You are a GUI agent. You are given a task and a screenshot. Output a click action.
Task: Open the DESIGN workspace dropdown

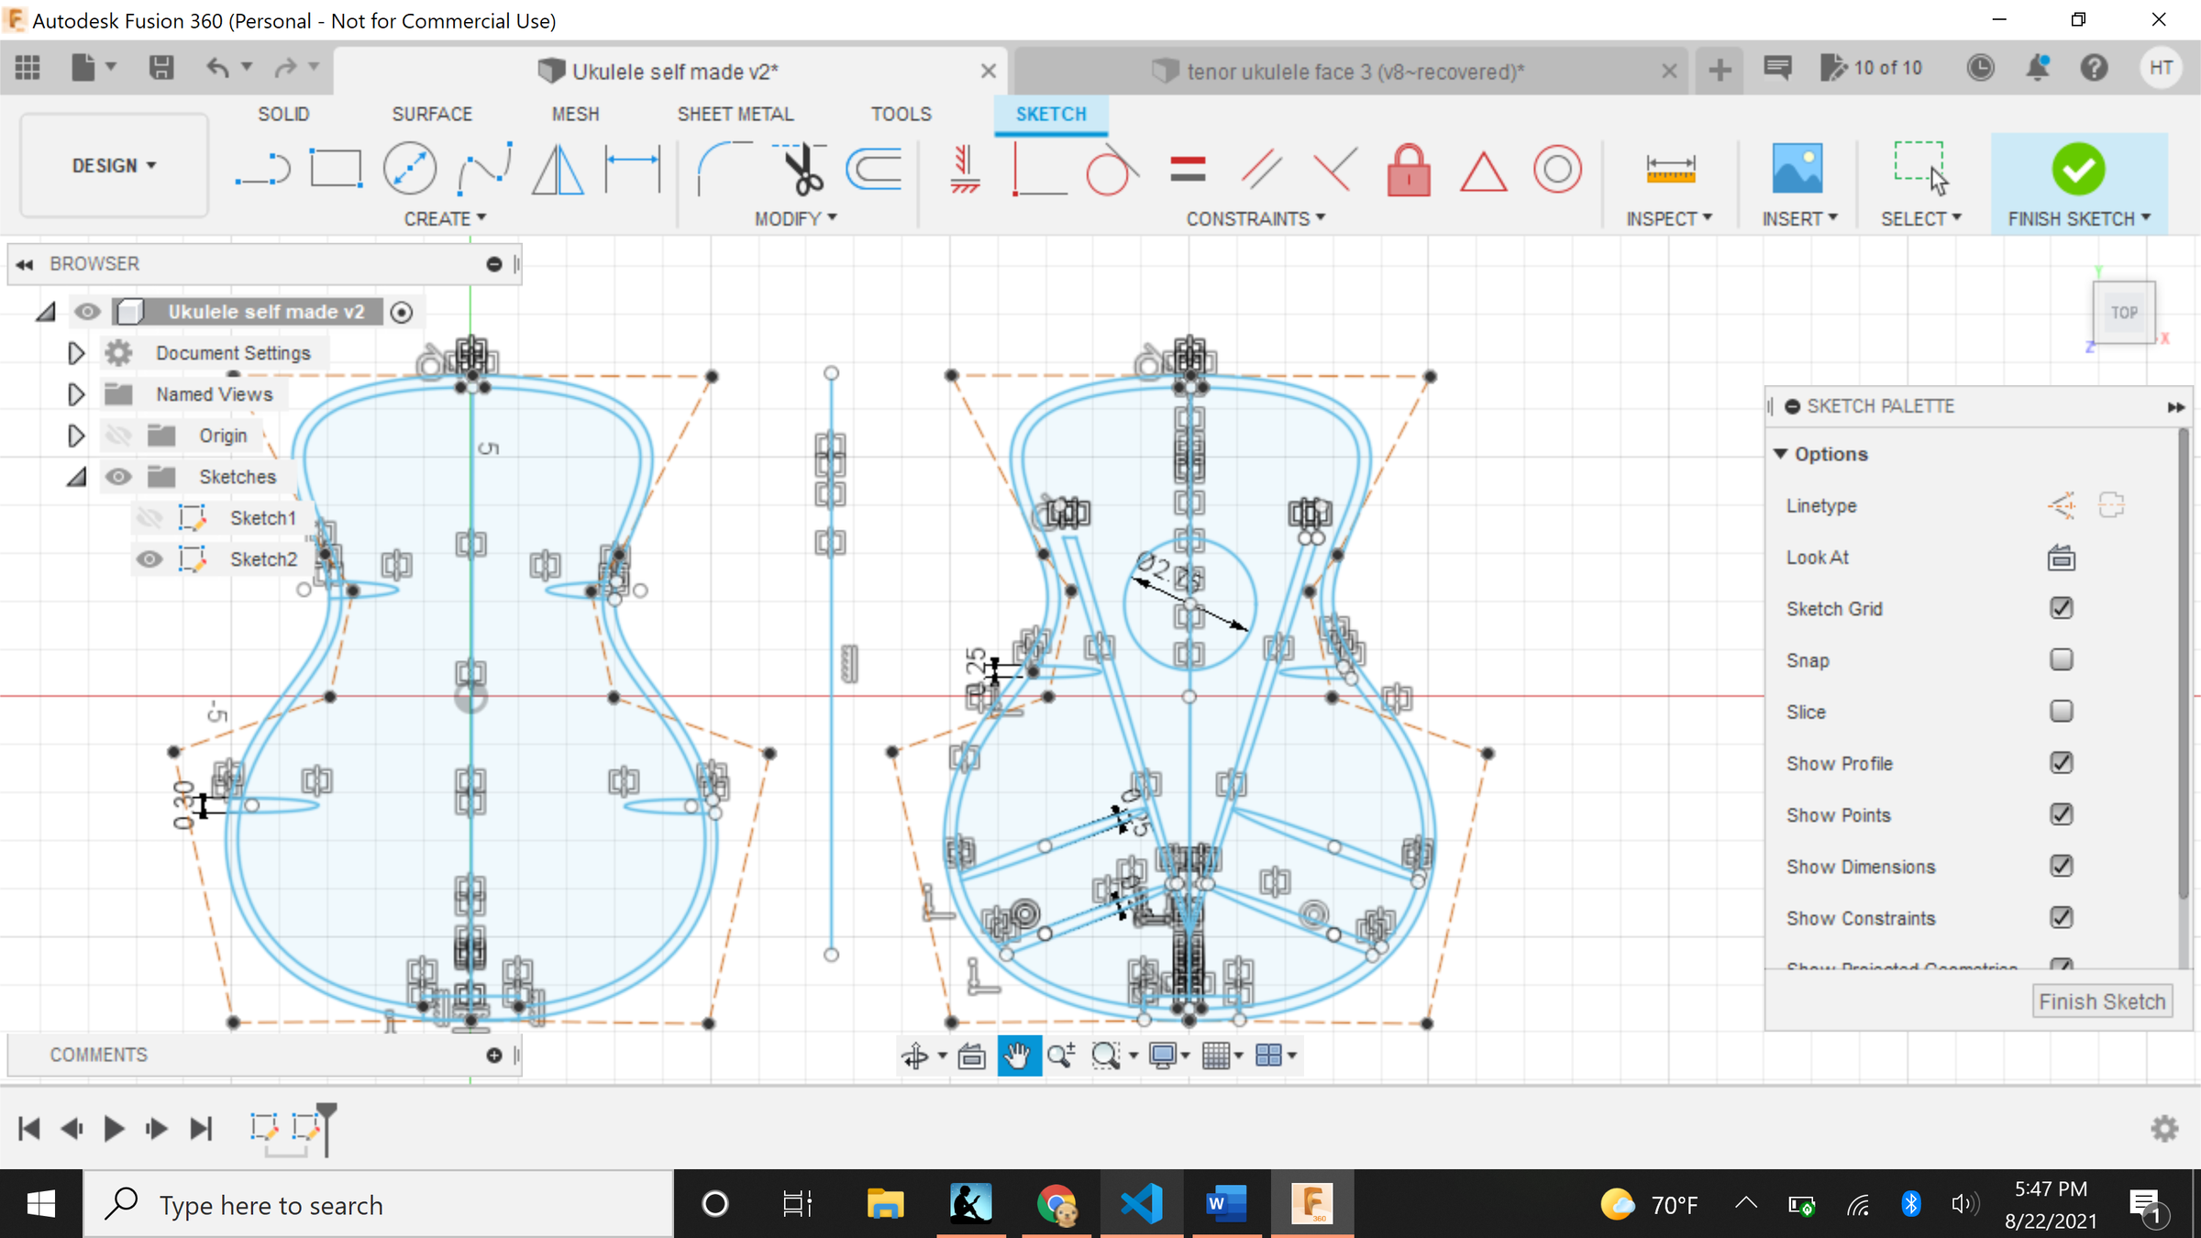tap(114, 166)
